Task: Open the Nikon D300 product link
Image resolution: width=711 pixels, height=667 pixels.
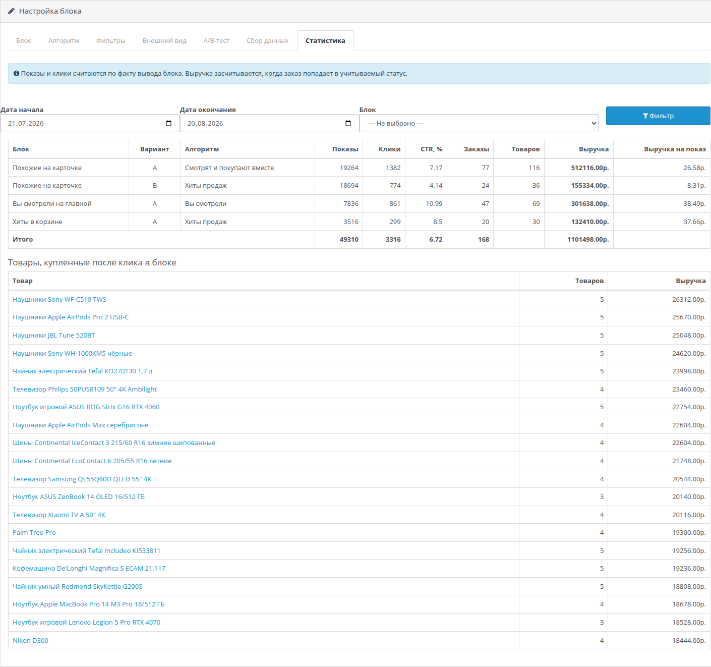Action: [x=30, y=641]
